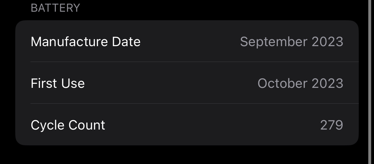Click empty space between First Use and October
374x164 pixels.
click(171, 83)
